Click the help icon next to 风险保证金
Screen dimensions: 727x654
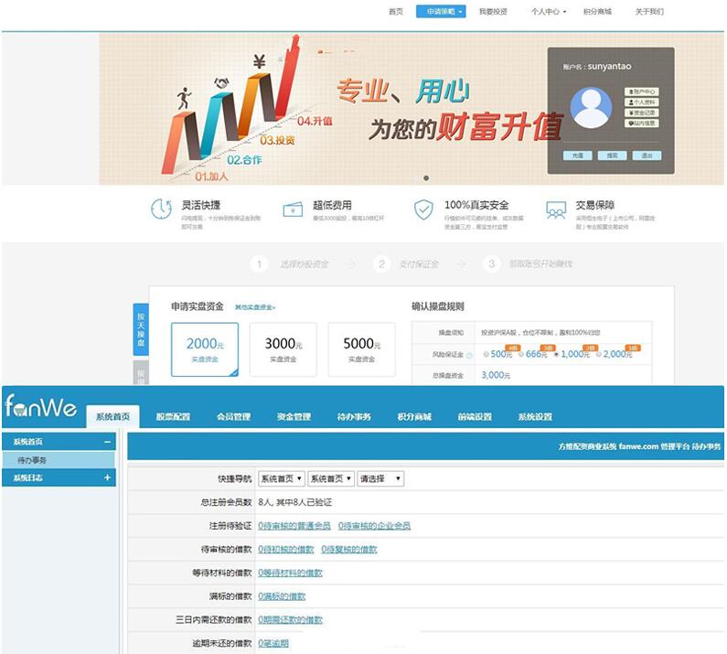[470, 354]
